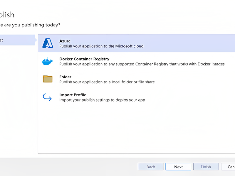The width and height of the screenshot is (235, 176).
Task: Click the yellow Folder icon
Action: 48,79
